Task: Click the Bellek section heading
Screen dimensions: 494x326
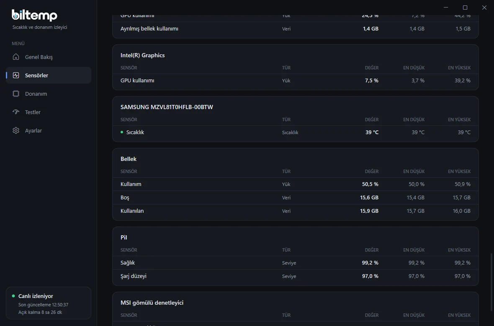Action: 129,159
